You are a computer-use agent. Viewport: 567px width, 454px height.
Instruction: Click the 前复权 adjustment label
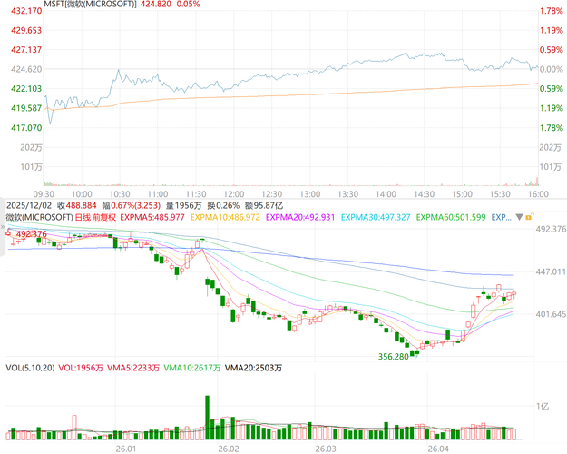[x=103, y=217]
